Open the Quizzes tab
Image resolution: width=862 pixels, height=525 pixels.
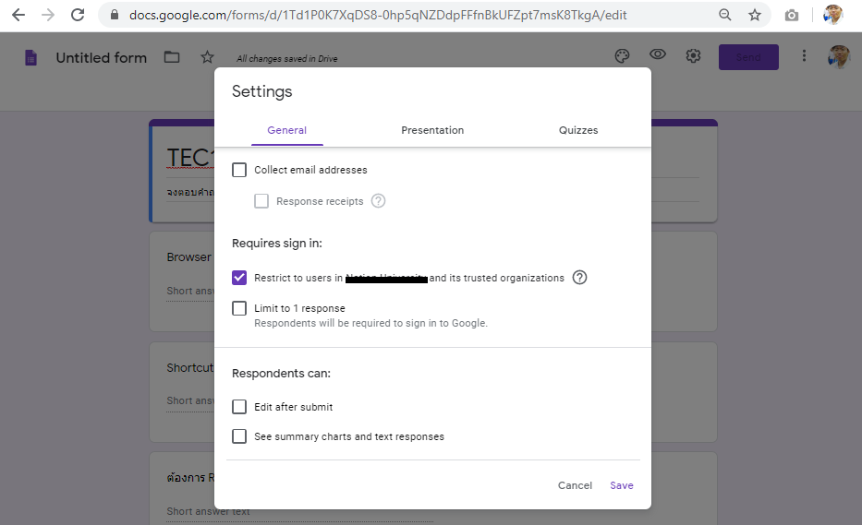click(x=578, y=130)
